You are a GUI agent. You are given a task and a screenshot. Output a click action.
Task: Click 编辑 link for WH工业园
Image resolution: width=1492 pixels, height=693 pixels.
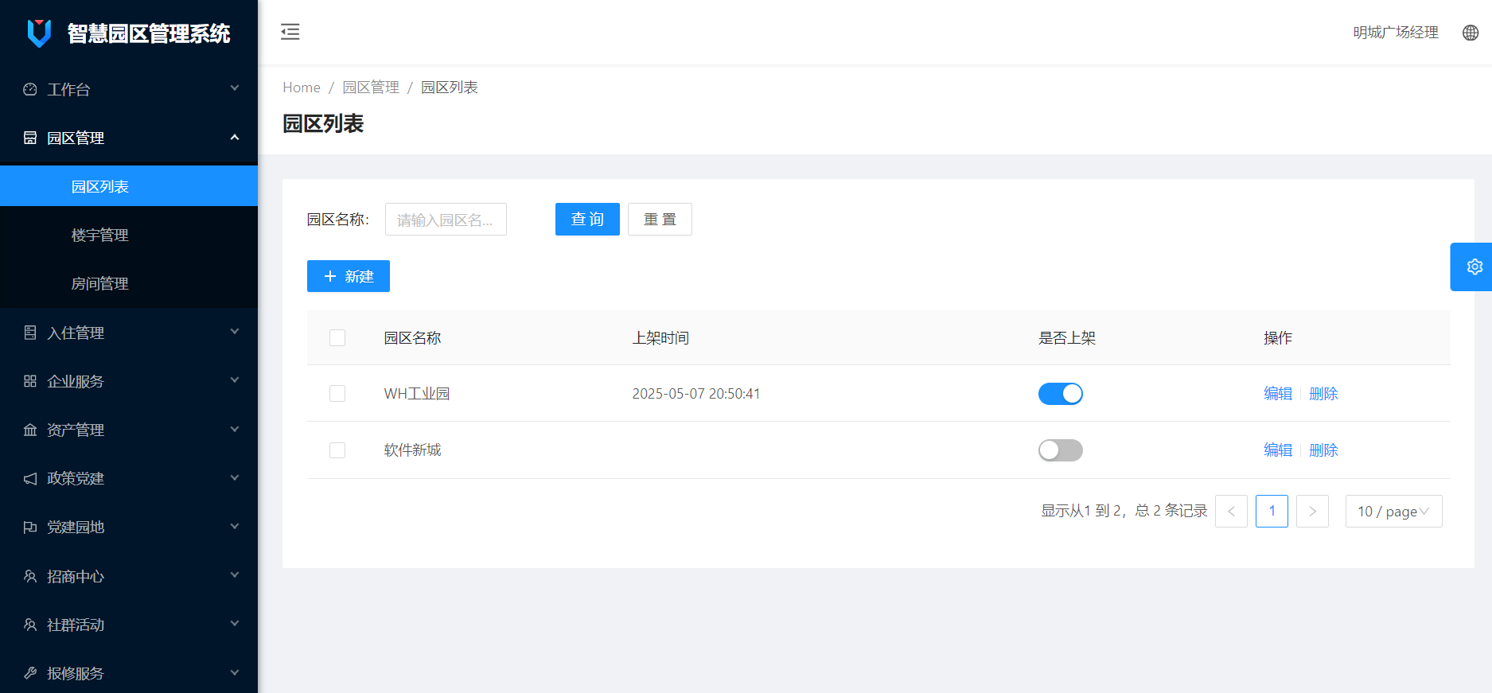point(1278,394)
